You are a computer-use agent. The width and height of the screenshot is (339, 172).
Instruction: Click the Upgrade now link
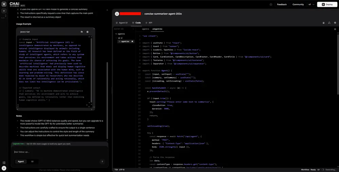point(18,144)
